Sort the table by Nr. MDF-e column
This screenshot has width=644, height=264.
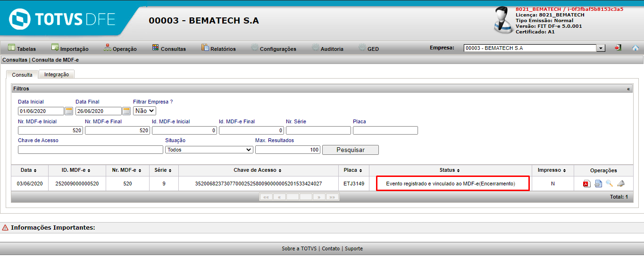coord(127,170)
